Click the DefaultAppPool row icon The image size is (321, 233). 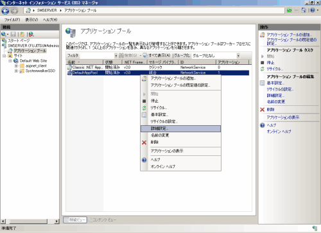(x=69, y=73)
